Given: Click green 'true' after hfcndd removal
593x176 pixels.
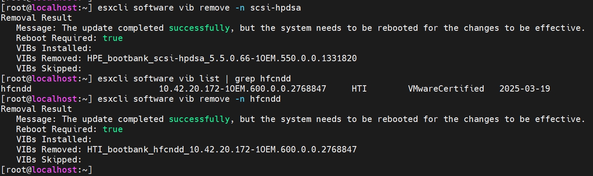Looking at the screenshot, I should point(112,129).
